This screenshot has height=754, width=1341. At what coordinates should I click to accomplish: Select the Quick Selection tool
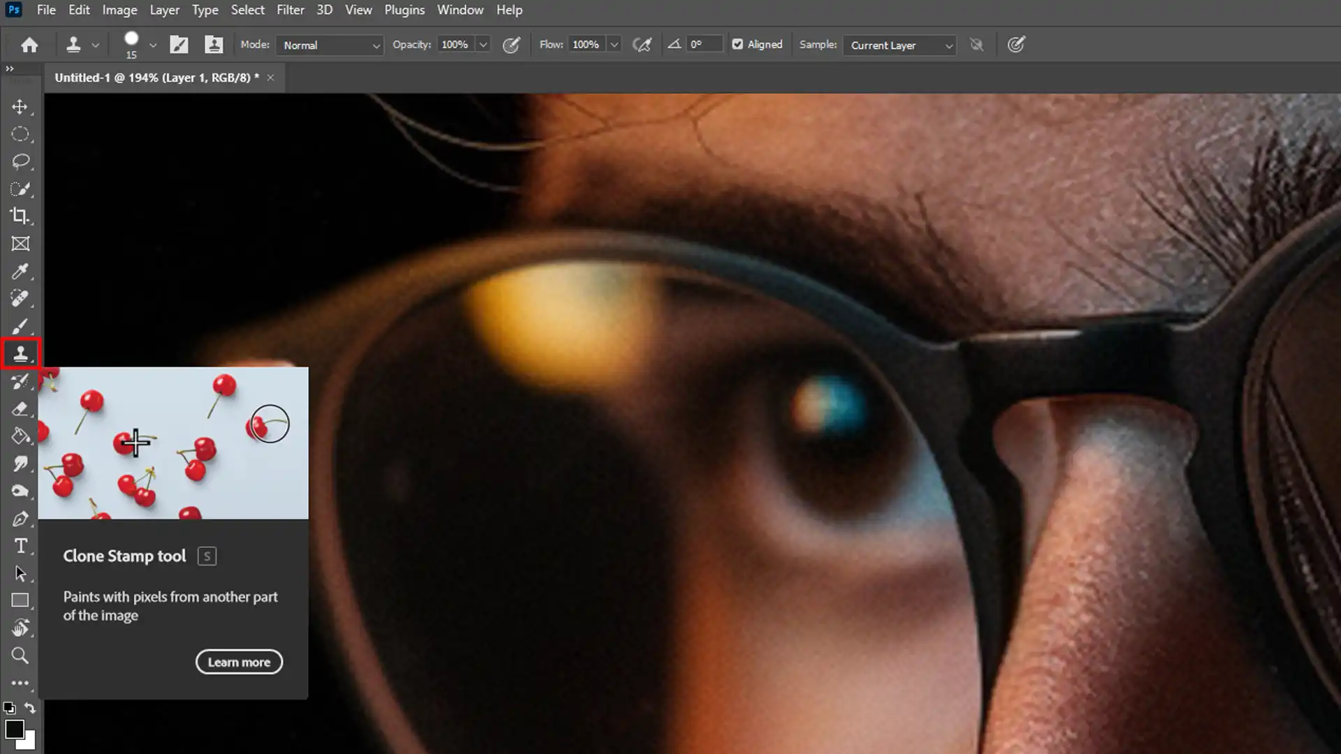20,189
